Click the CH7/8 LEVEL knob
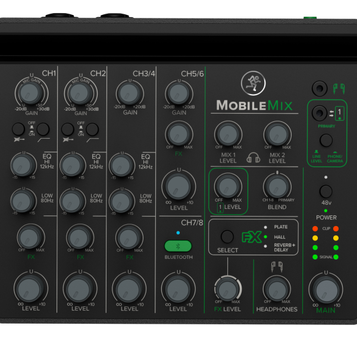Viewport: 357px width, 357px height. [178, 289]
